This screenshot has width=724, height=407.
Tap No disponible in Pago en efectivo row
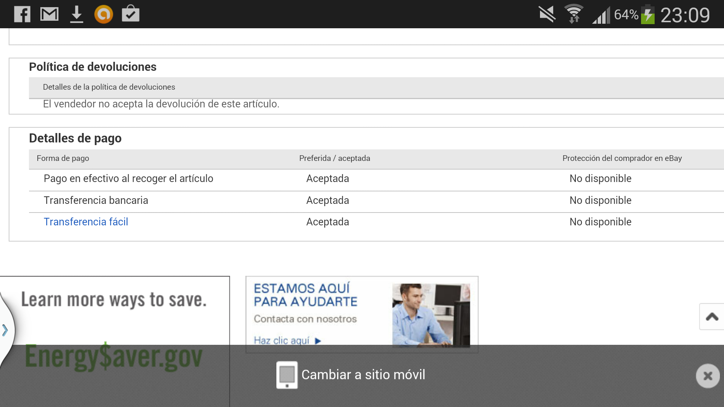tap(600, 179)
